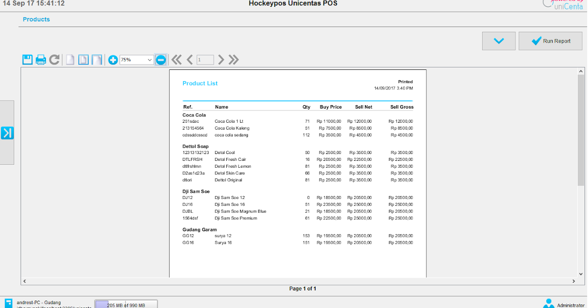Click the Product List report title
The image size is (588, 308).
click(x=200, y=84)
